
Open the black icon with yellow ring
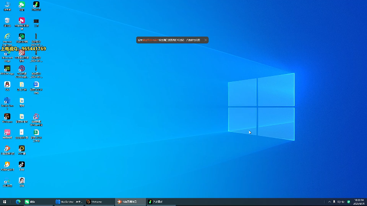click(22, 150)
